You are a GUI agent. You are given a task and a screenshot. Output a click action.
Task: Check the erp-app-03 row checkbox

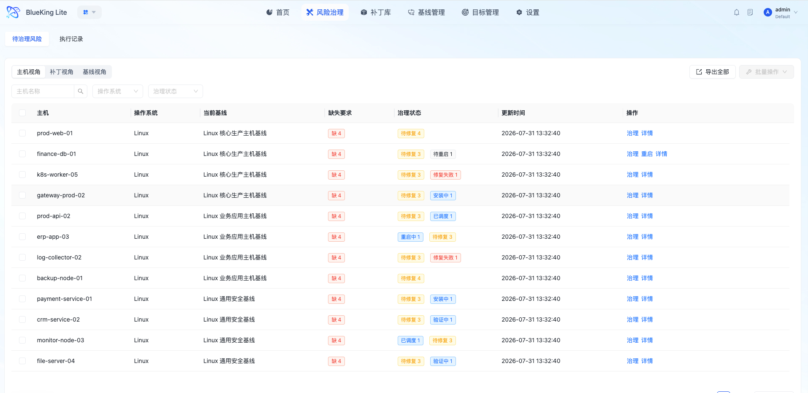point(22,237)
